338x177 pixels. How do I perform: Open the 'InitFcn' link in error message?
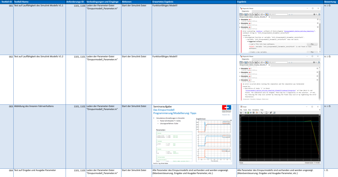click(x=259, y=31)
